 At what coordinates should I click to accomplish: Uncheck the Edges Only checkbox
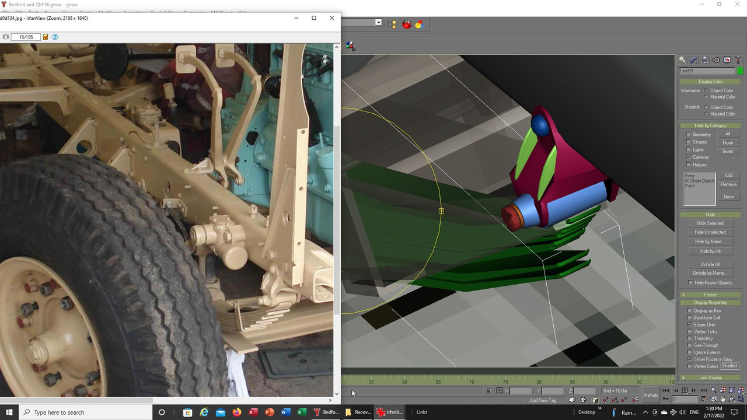pos(690,325)
